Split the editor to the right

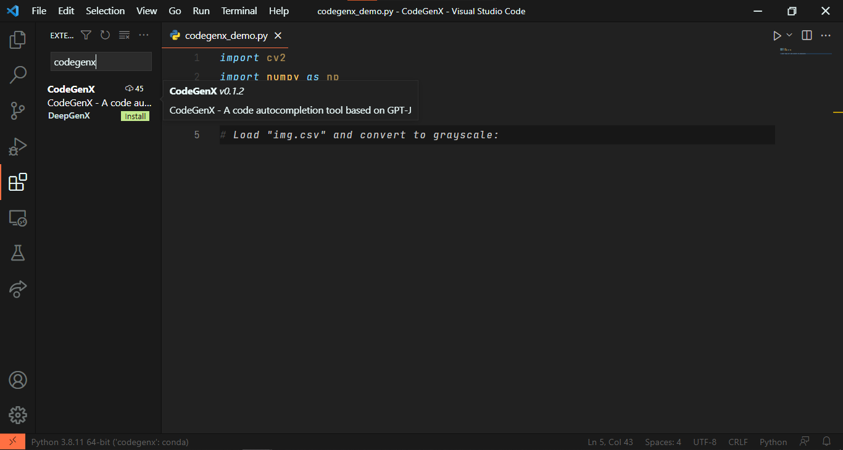point(807,35)
